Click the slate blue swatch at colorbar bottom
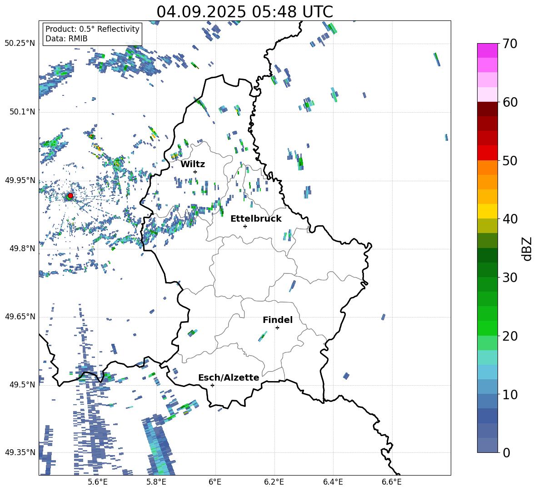The width and height of the screenshot is (538, 491). coord(487,445)
